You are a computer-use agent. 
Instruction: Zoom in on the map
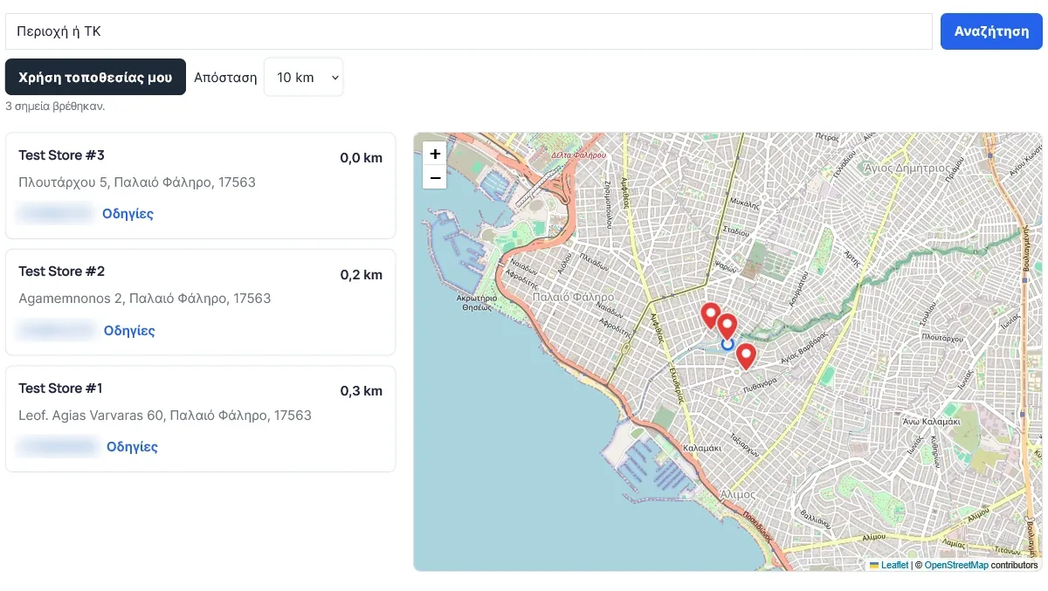(x=435, y=154)
